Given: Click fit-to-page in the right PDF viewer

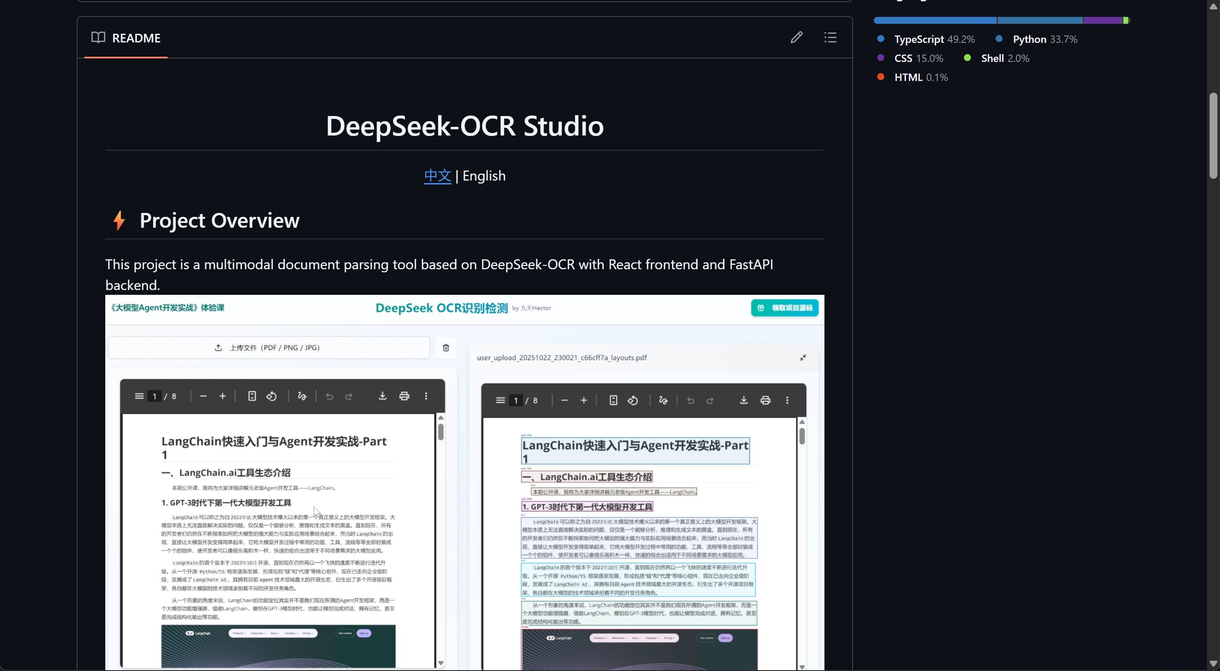Looking at the screenshot, I should [x=613, y=400].
